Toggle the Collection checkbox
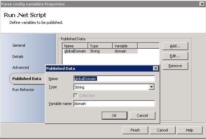 [x=76, y=96]
